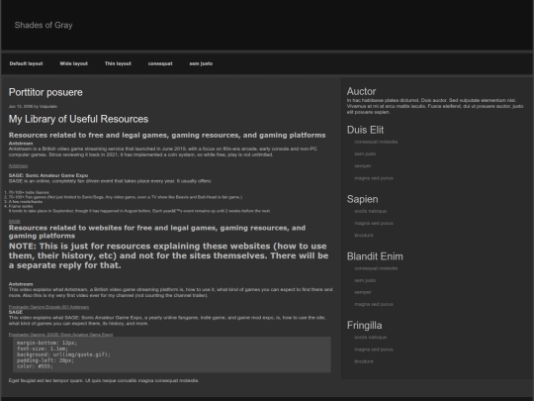534x401 pixels.
Task: Open semper under Duis Elit
Action: point(363,166)
